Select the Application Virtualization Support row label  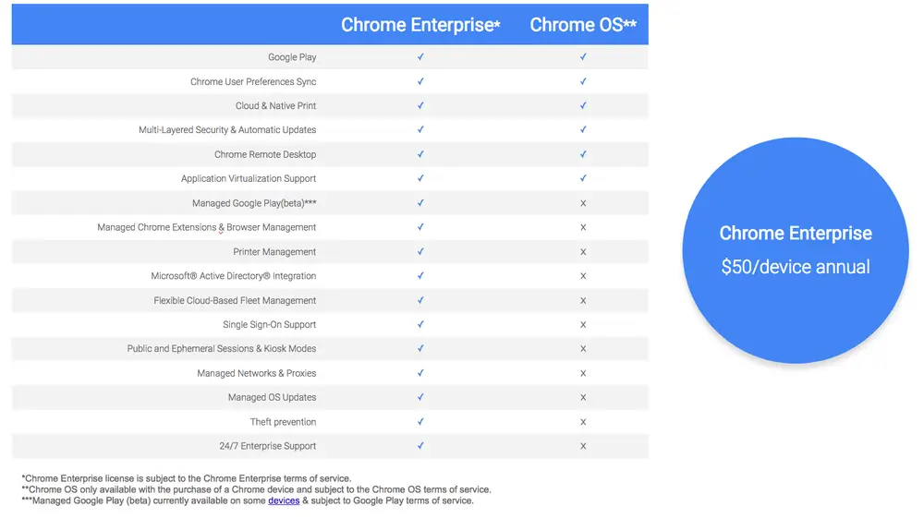(249, 178)
